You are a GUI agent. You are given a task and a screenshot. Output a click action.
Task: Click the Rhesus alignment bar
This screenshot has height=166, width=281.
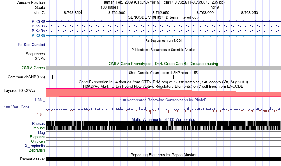(163, 123)
